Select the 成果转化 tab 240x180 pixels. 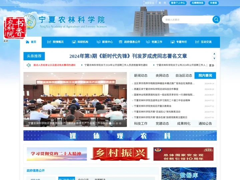coord(184,124)
